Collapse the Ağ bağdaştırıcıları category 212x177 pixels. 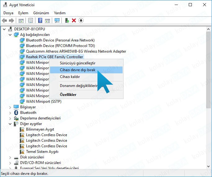[10, 35]
